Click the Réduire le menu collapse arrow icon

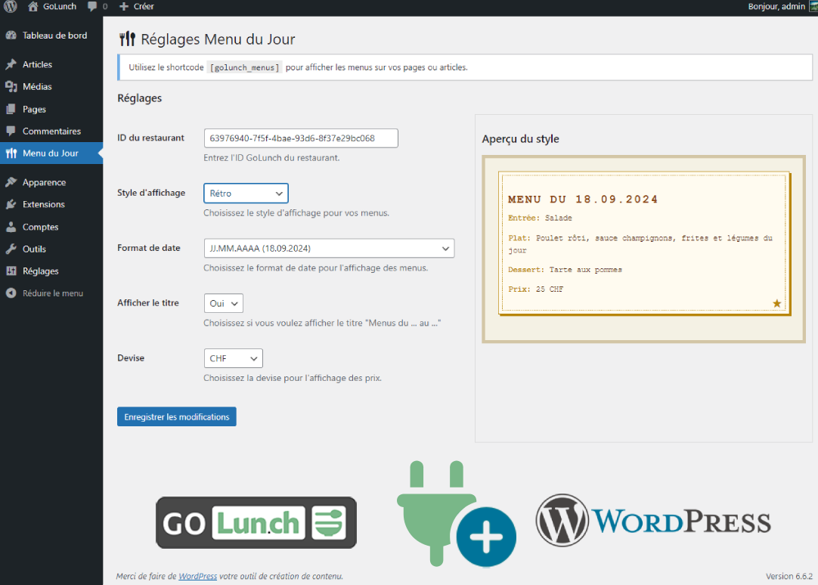point(11,293)
